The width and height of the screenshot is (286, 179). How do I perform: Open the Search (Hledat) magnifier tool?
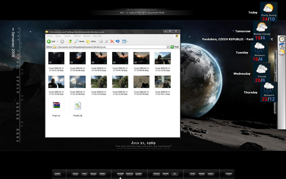79,41
